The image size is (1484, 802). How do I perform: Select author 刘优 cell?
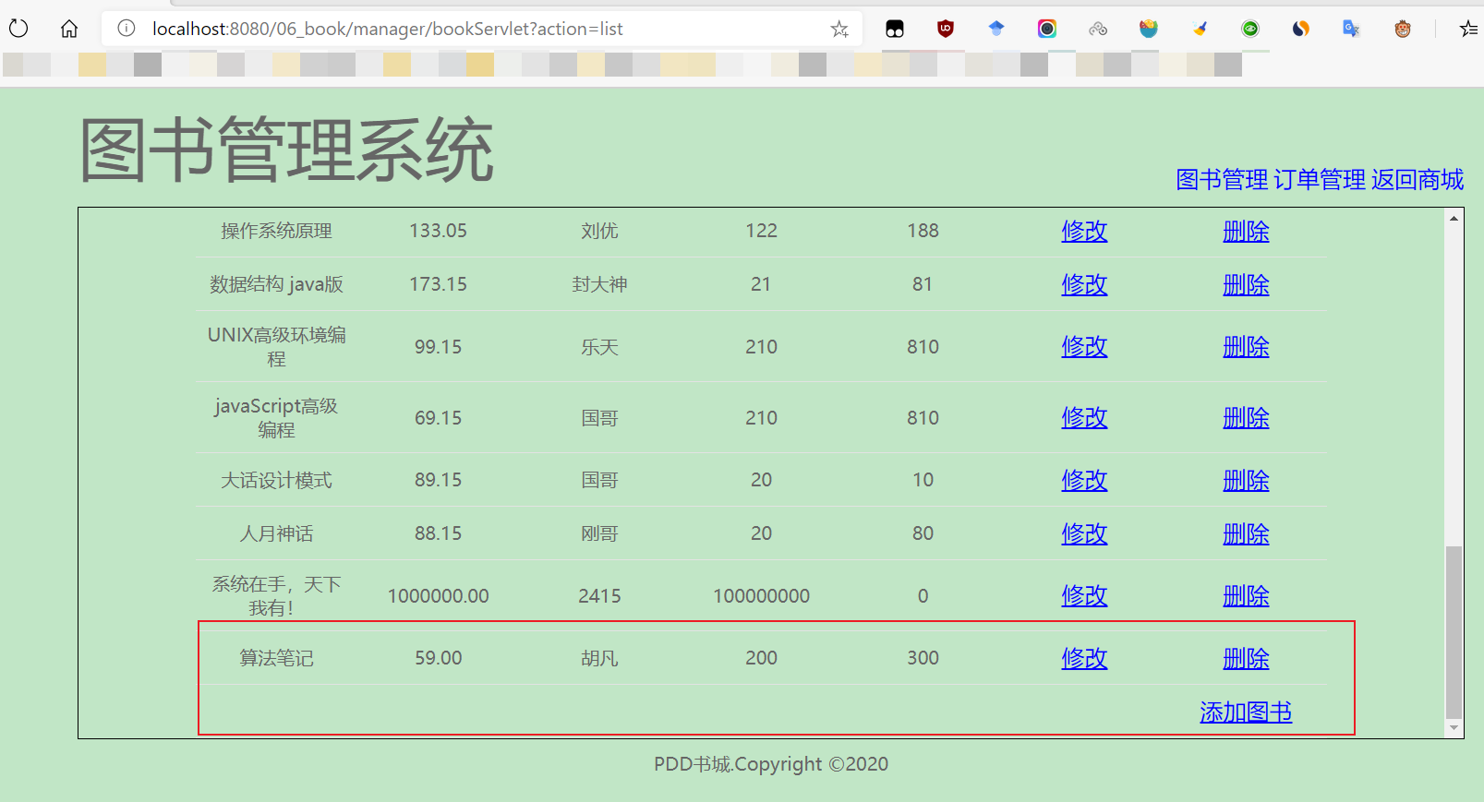(x=599, y=231)
